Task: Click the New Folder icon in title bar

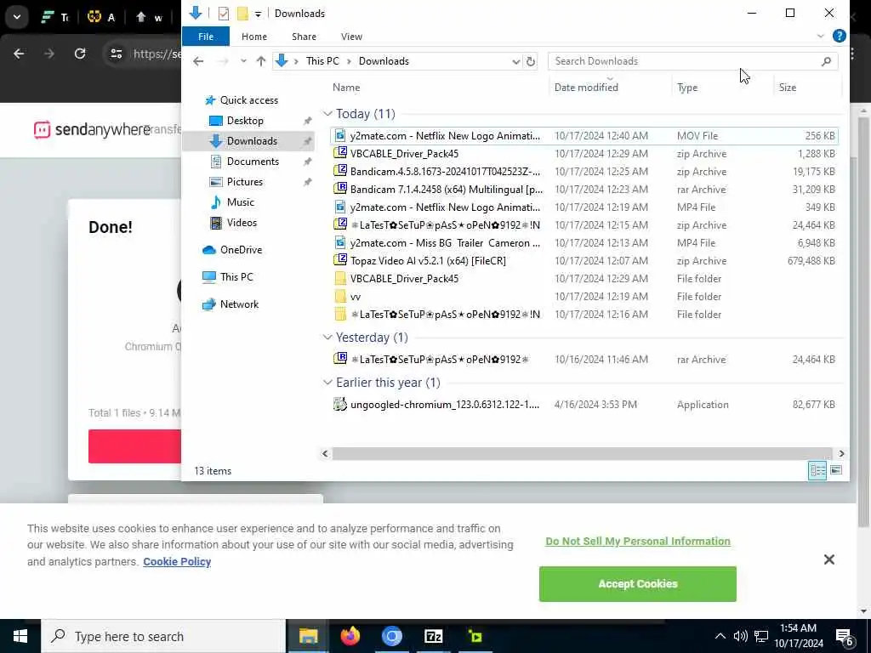Action: click(242, 14)
